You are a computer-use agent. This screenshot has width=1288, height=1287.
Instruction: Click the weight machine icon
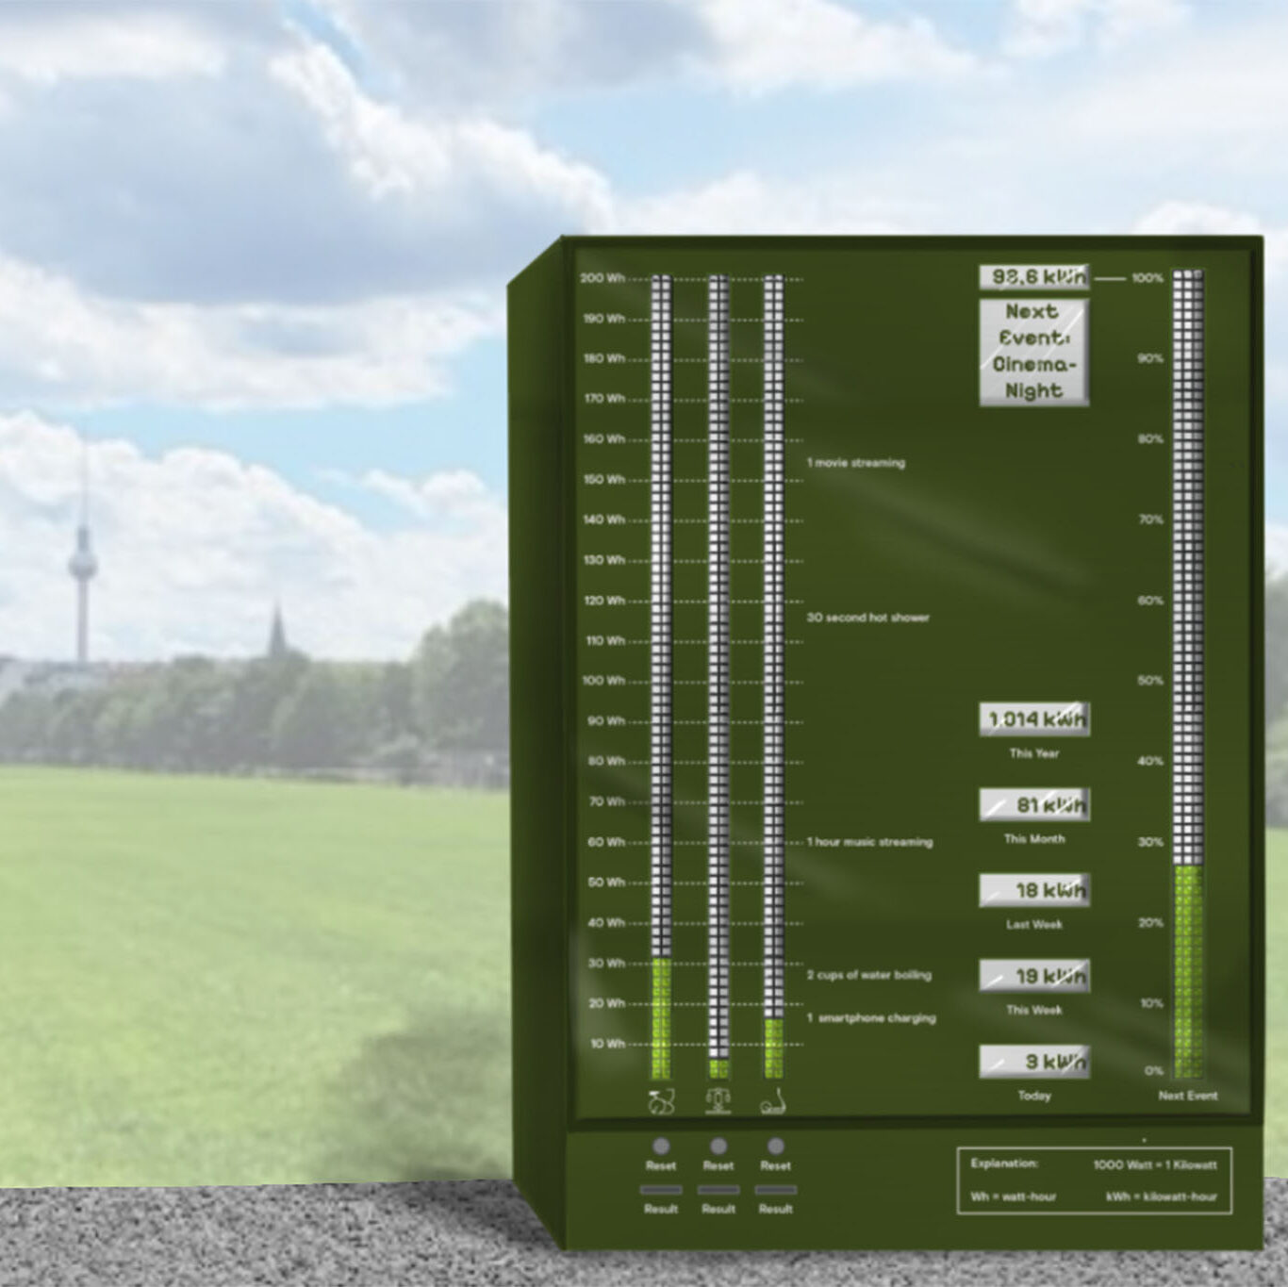pyautogui.click(x=718, y=1101)
